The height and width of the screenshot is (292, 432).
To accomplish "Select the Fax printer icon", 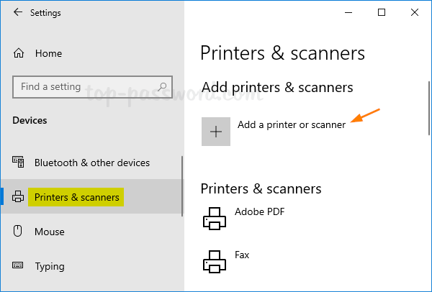I will 215,260.
